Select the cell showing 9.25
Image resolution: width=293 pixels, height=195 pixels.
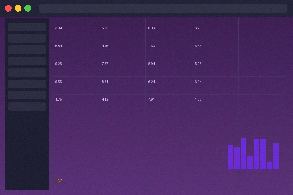coord(59,64)
